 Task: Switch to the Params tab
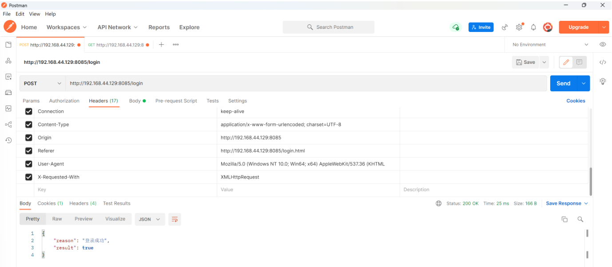31,101
